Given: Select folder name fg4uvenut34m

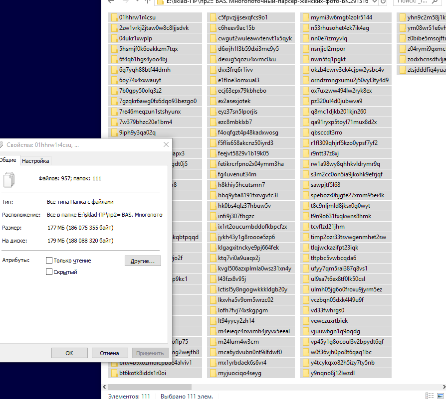Looking at the screenshot, I should pos(237,174).
